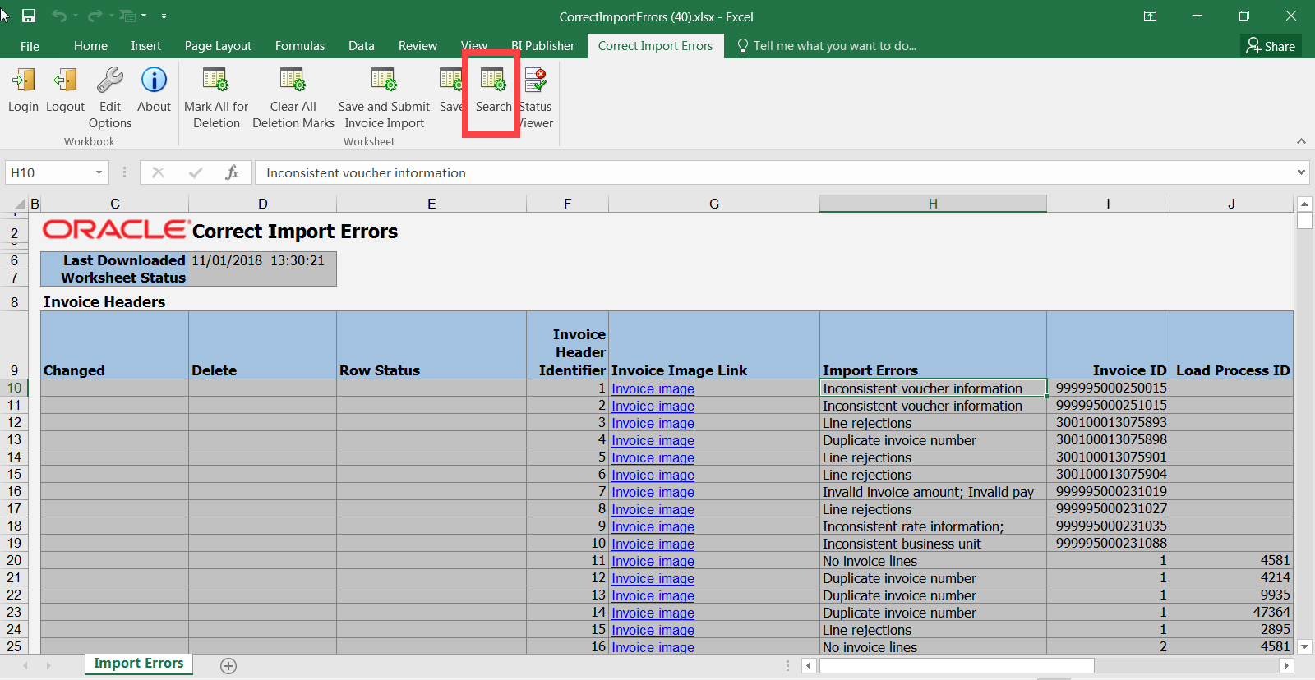Viewport: 1315px width, 680px height.
Task: Open the Invoice image link in row 10
Action: 653,388
